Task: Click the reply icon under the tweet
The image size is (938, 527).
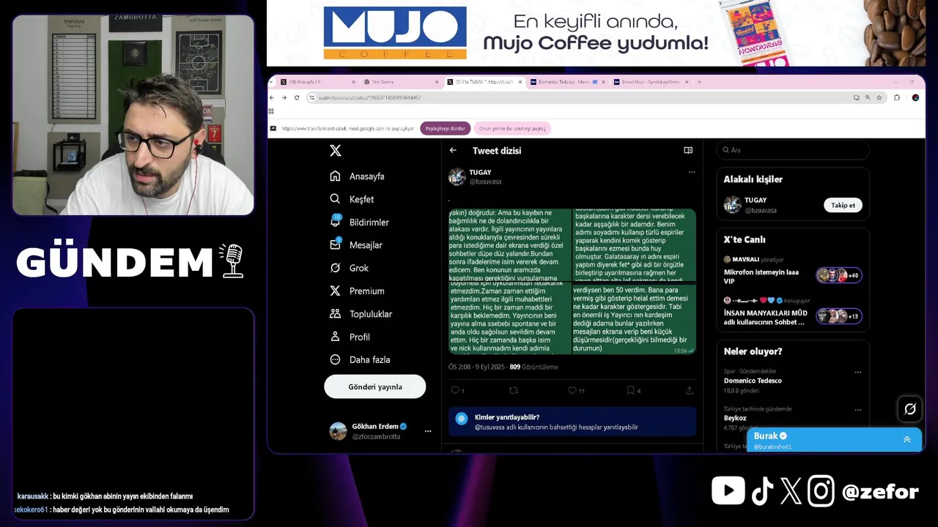Action: [x=455, y=390]
